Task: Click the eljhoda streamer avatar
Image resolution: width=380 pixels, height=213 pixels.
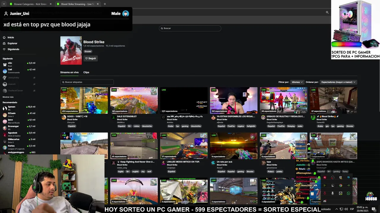Action: click(213, 117)
